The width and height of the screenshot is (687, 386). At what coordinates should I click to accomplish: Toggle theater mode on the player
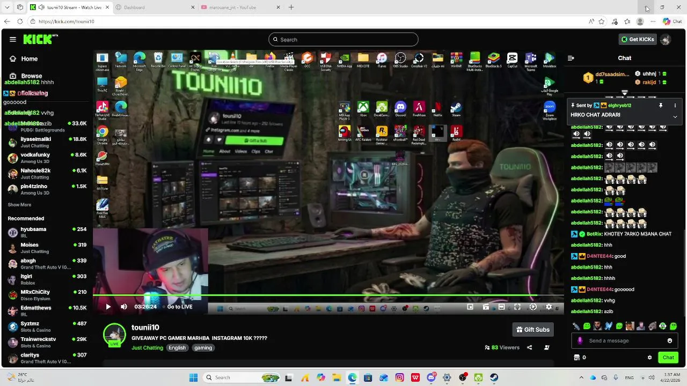click(501, 307)
